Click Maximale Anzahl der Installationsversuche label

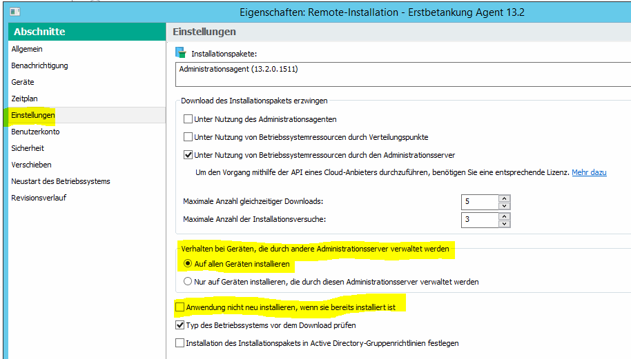point(254,219)
